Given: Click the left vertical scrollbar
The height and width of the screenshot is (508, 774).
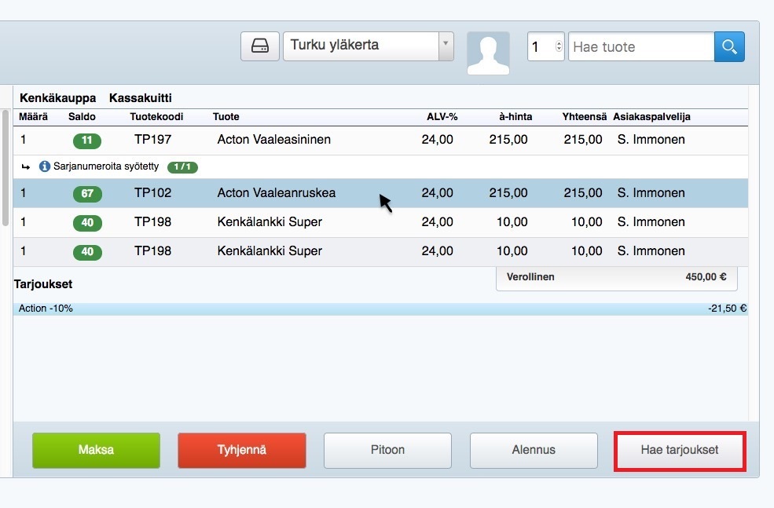Looking at the screenshot, I should 6,165.
